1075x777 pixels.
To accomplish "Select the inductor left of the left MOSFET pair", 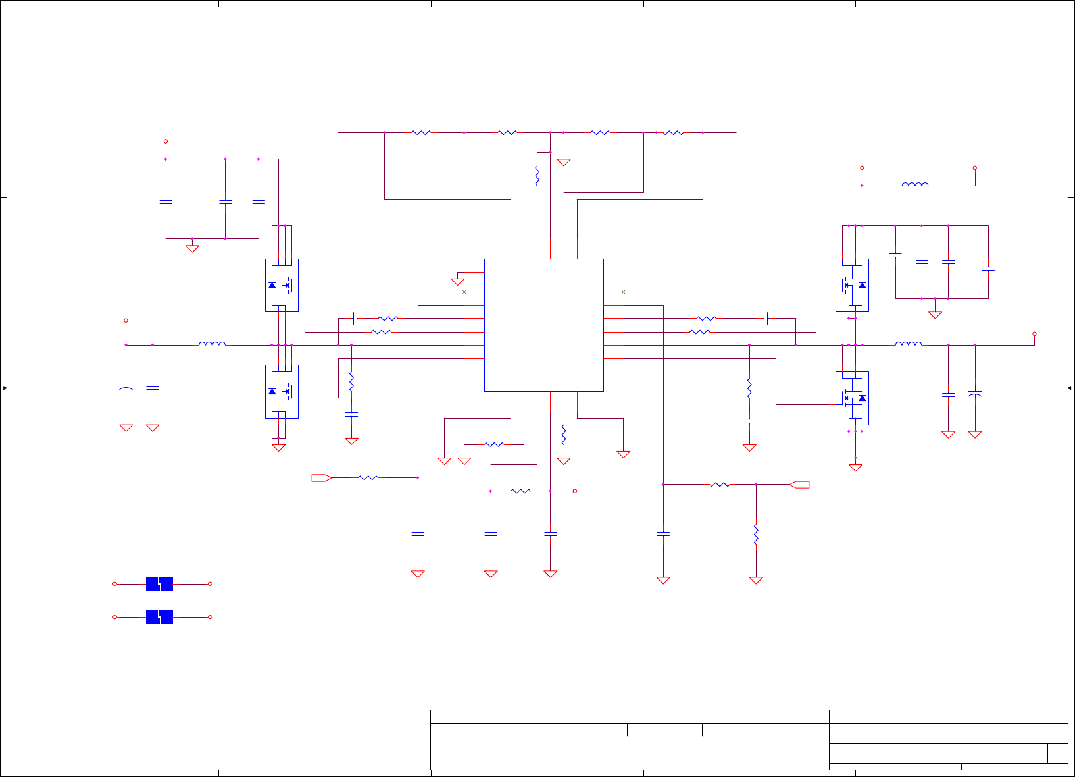I will pyautogui.click(x=212, y=344).
